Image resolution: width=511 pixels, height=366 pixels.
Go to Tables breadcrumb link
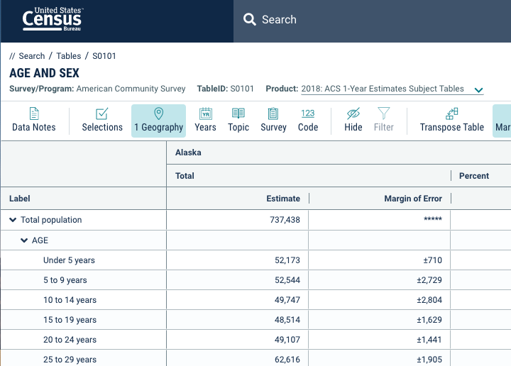pyautogui.click(x=69, y=56)
